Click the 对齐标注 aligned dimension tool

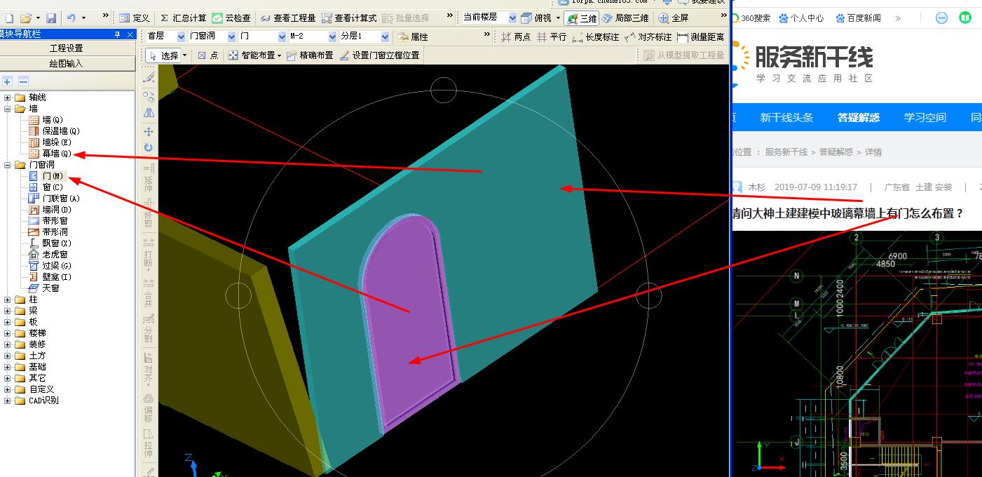click(648, 36)
